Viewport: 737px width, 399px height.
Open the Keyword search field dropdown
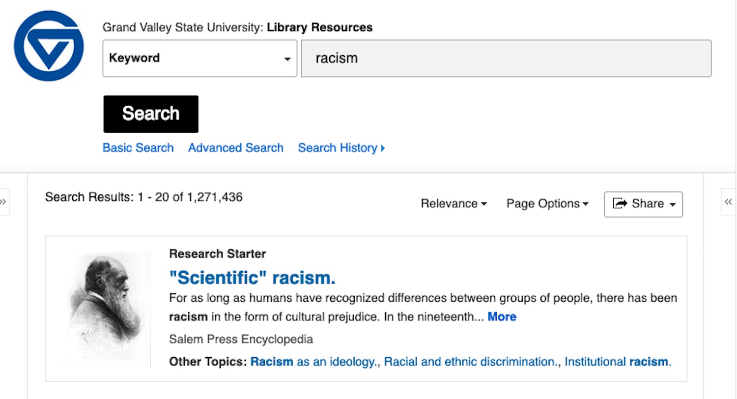[x=199, y=58]
